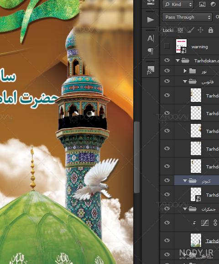The image size is (219, 264).
Task: Show the hidden warning layer
Action: click(x=167, y=46)
